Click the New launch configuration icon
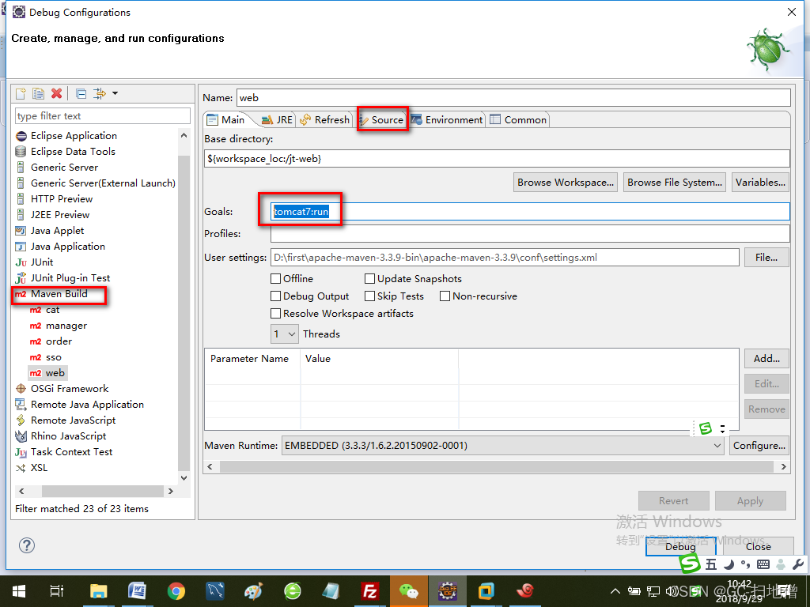This screenshot has width=810, height=607. pyautogui.click(x=21, y=93)
